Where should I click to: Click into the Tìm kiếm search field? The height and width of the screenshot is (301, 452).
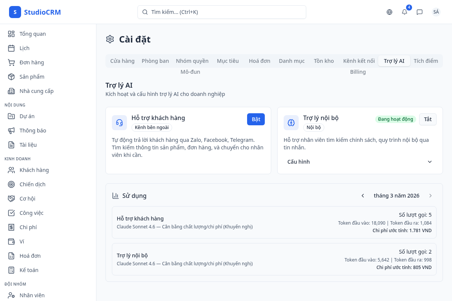(221, 12)
